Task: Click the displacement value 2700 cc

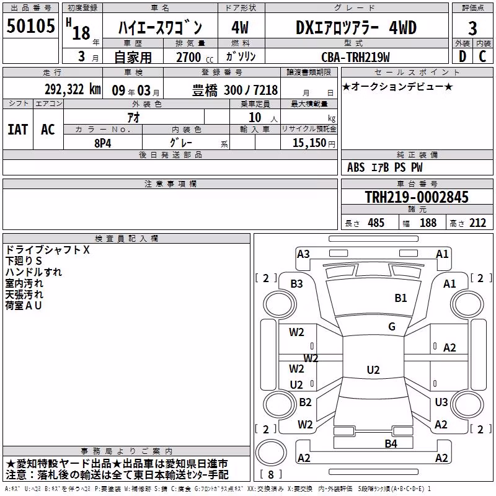Action: pyautogui.click(x=195, y=57)
